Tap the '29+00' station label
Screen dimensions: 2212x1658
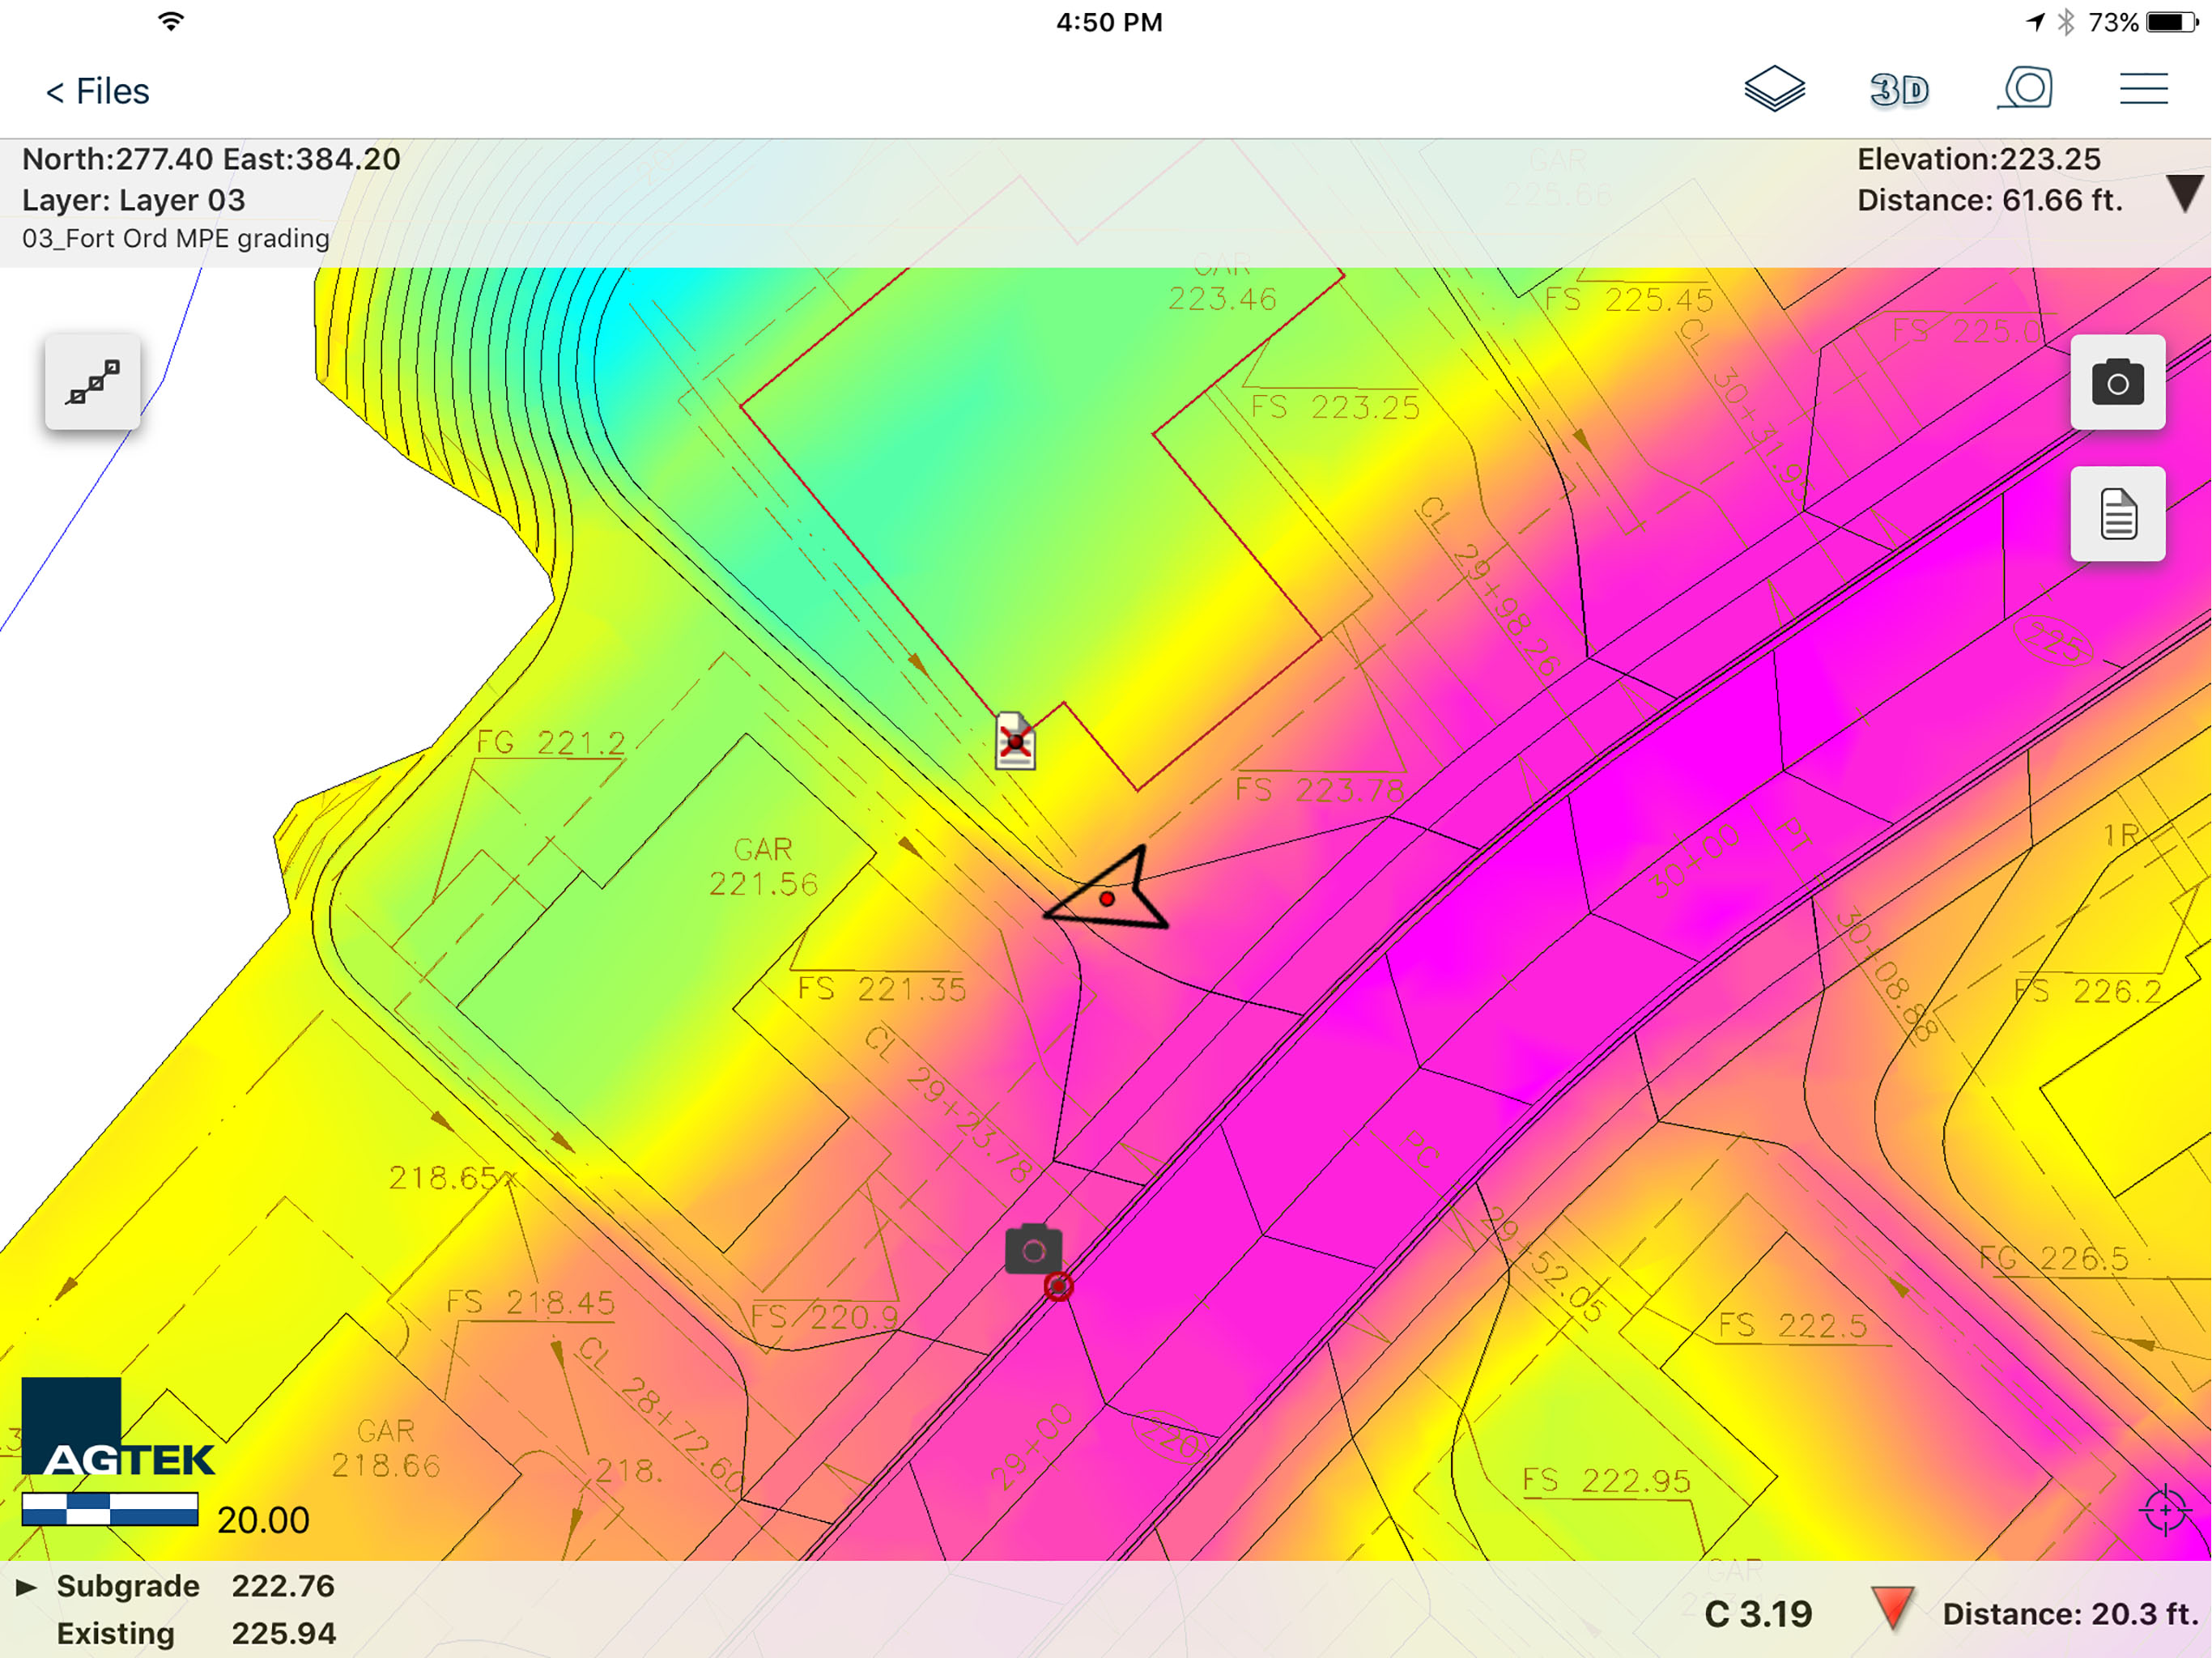(x=1031, y=1444)
